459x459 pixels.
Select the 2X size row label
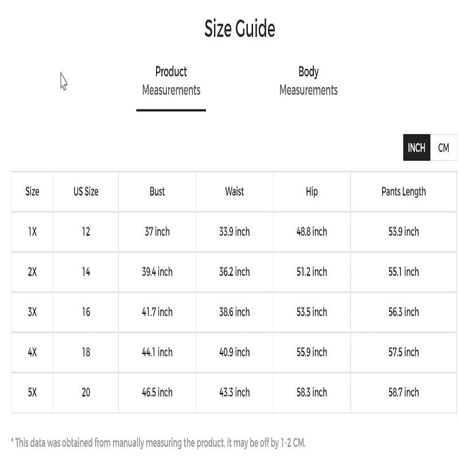click(x=32, y=272)
